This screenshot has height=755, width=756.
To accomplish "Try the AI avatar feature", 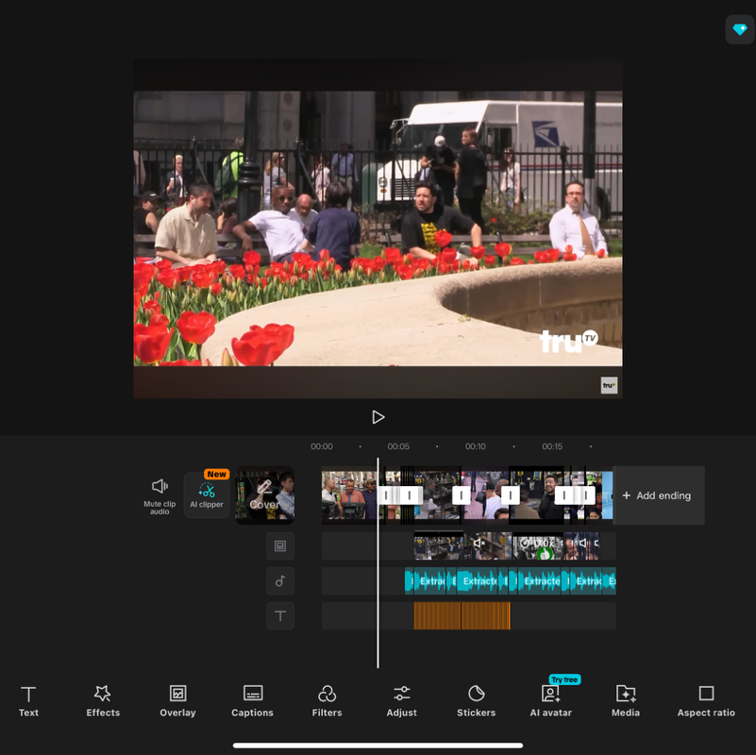I will click(x=550, y=698).
